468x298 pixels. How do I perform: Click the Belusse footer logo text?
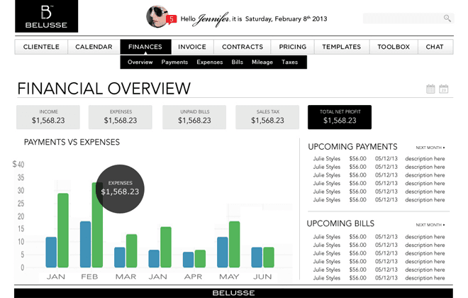[x=233, y=293]
